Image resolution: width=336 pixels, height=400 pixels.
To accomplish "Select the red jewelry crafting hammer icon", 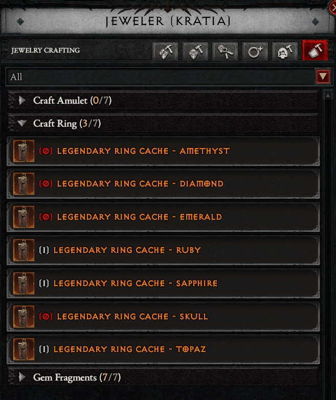I will (x=315, y=51).
